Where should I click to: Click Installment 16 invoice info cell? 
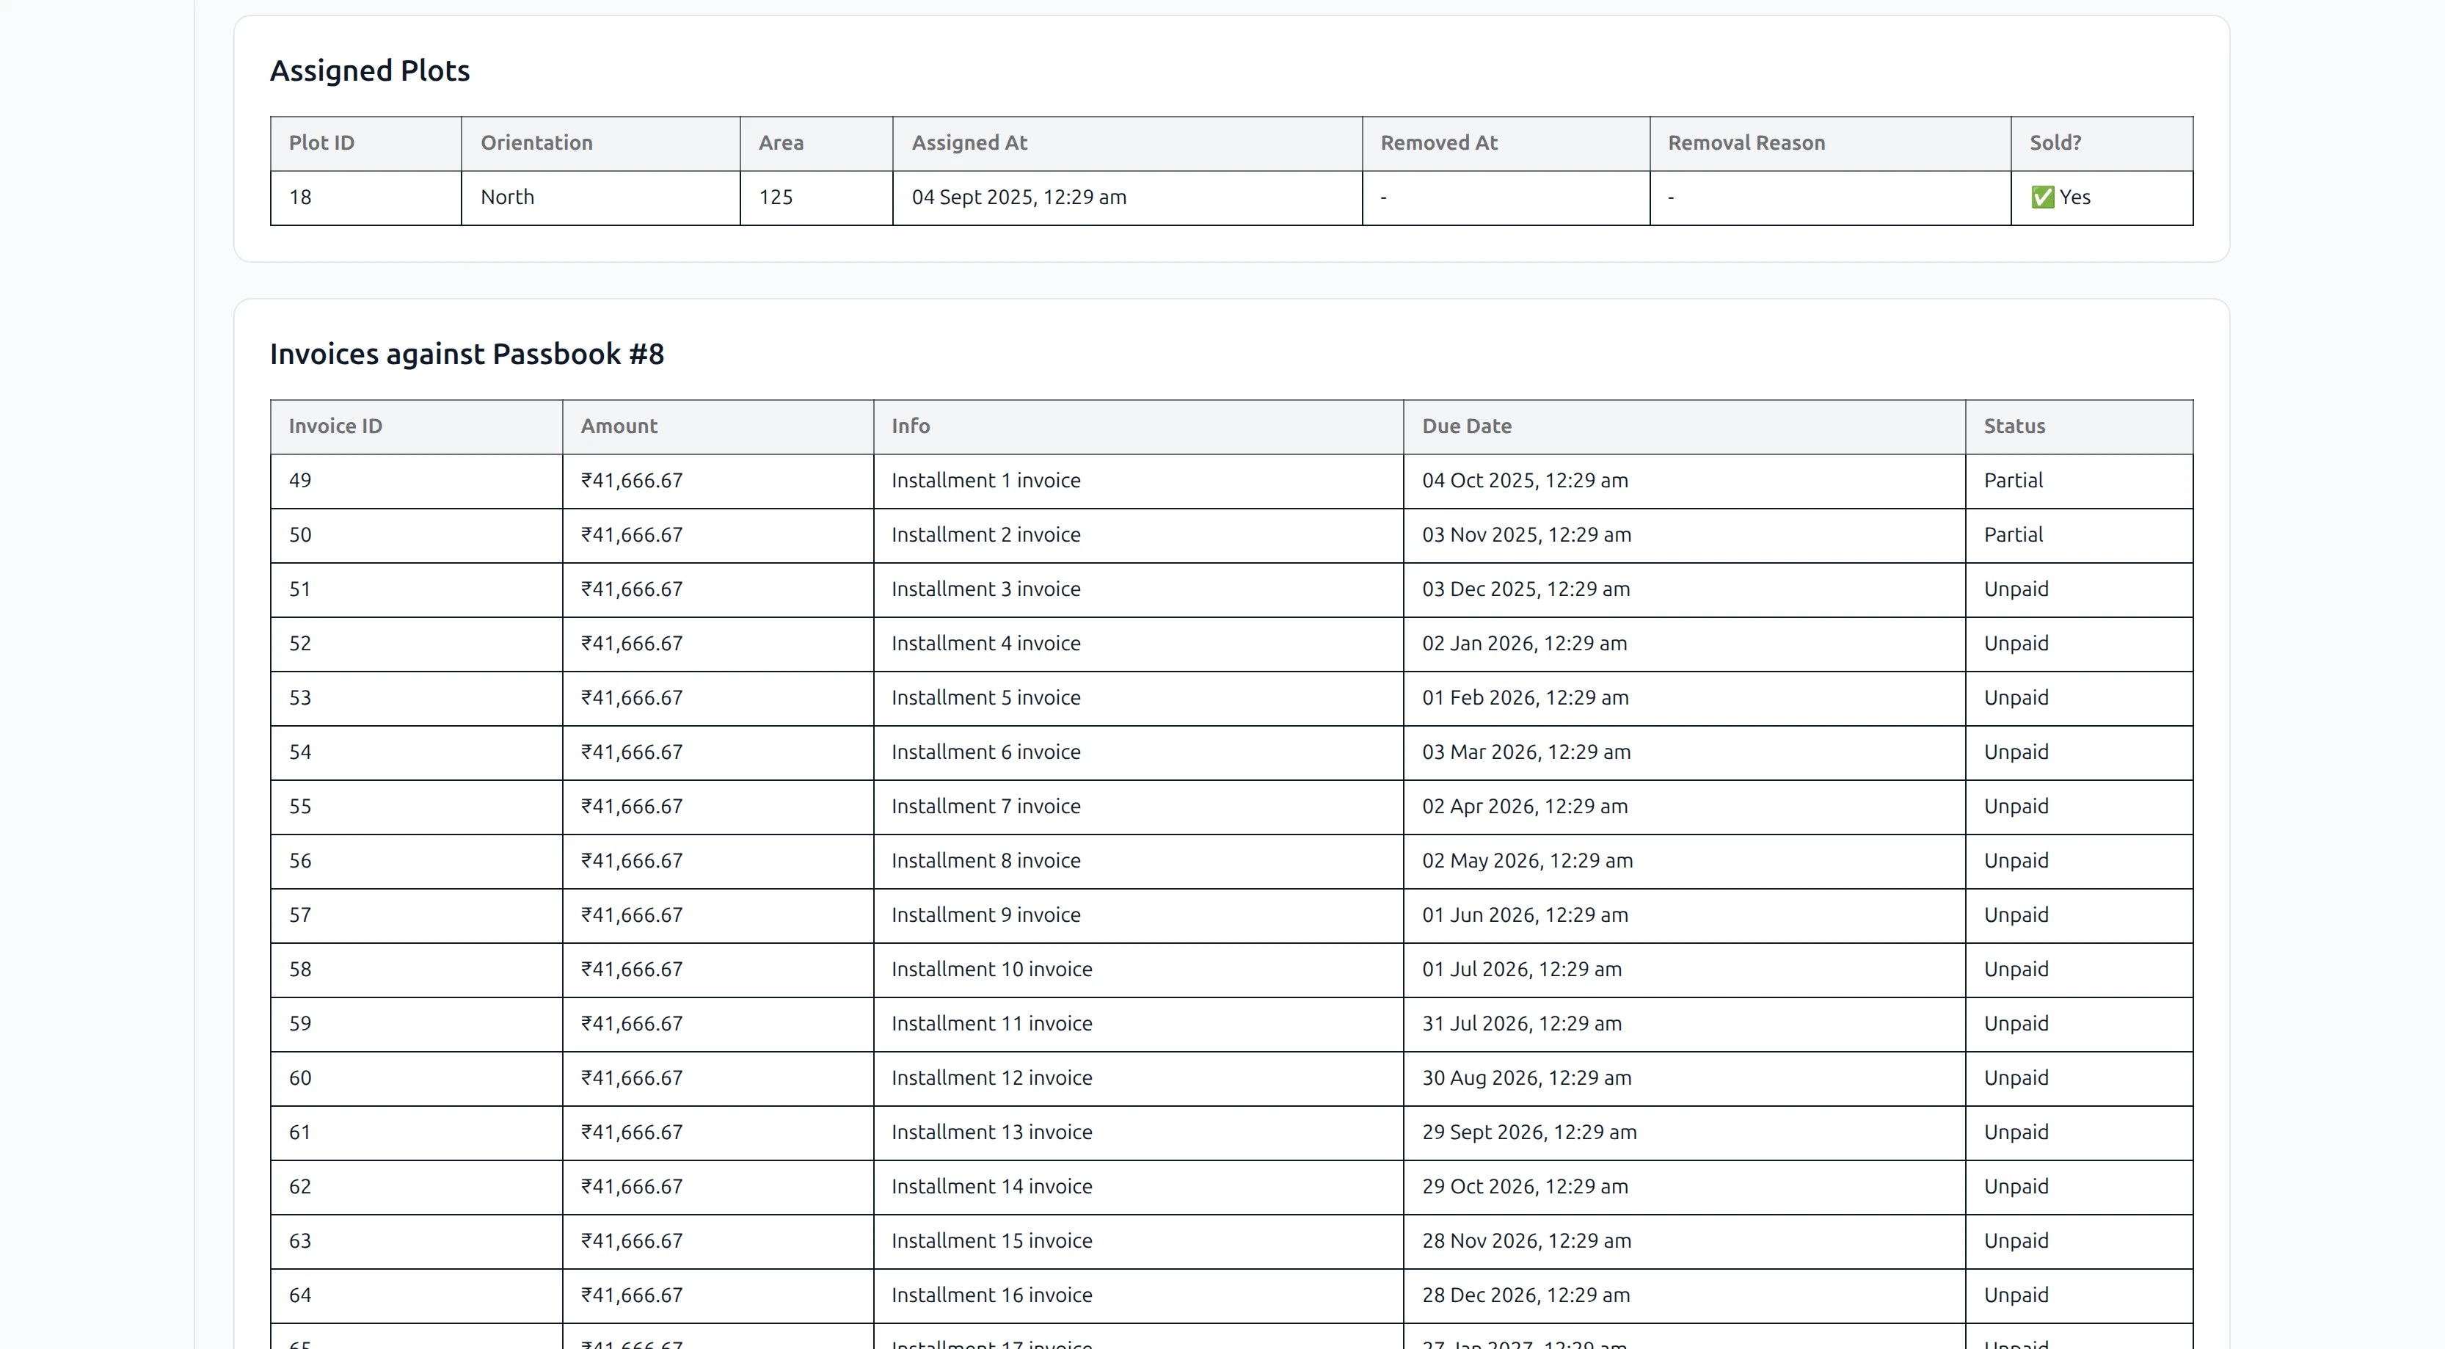[x=991, y=1295]
